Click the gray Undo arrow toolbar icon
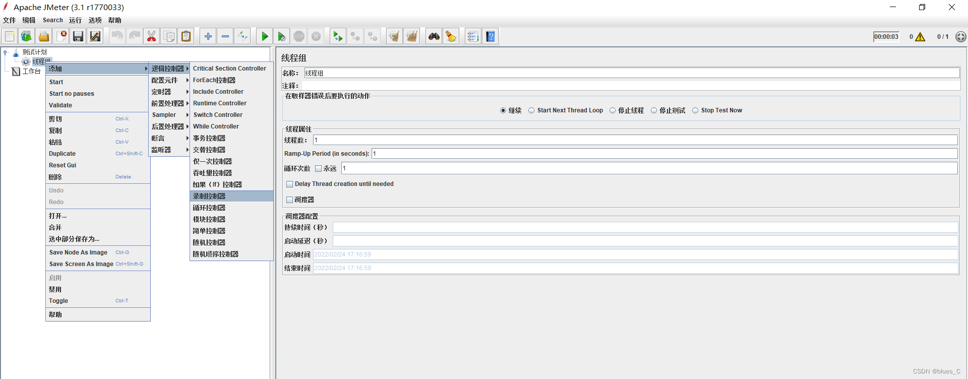 [117, 36]
